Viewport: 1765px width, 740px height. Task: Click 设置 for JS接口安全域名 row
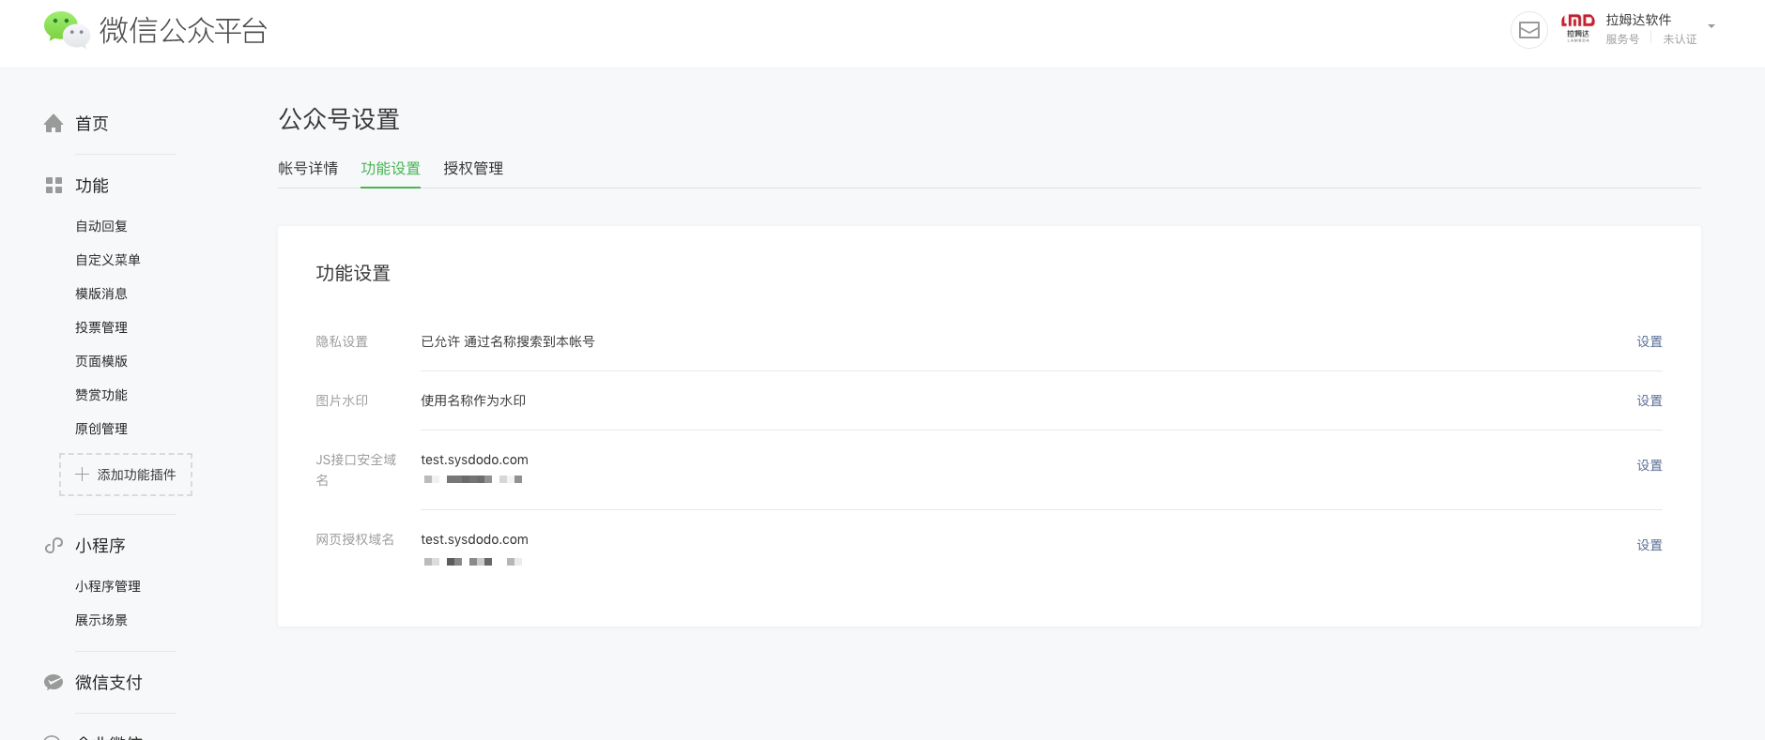point(1650,465)
